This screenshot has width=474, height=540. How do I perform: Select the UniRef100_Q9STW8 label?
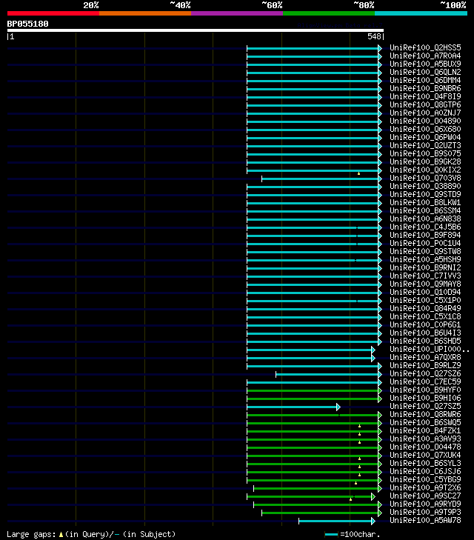point(425,251)
